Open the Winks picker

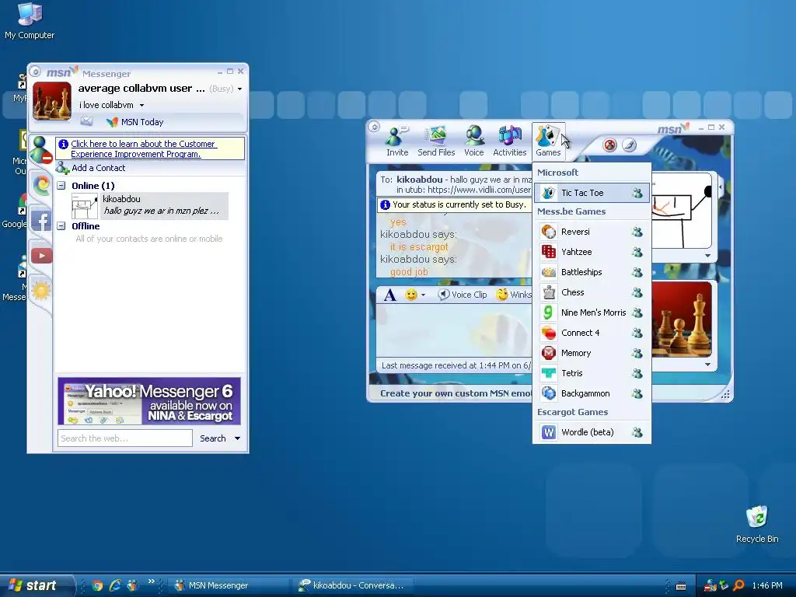(513, 295)
